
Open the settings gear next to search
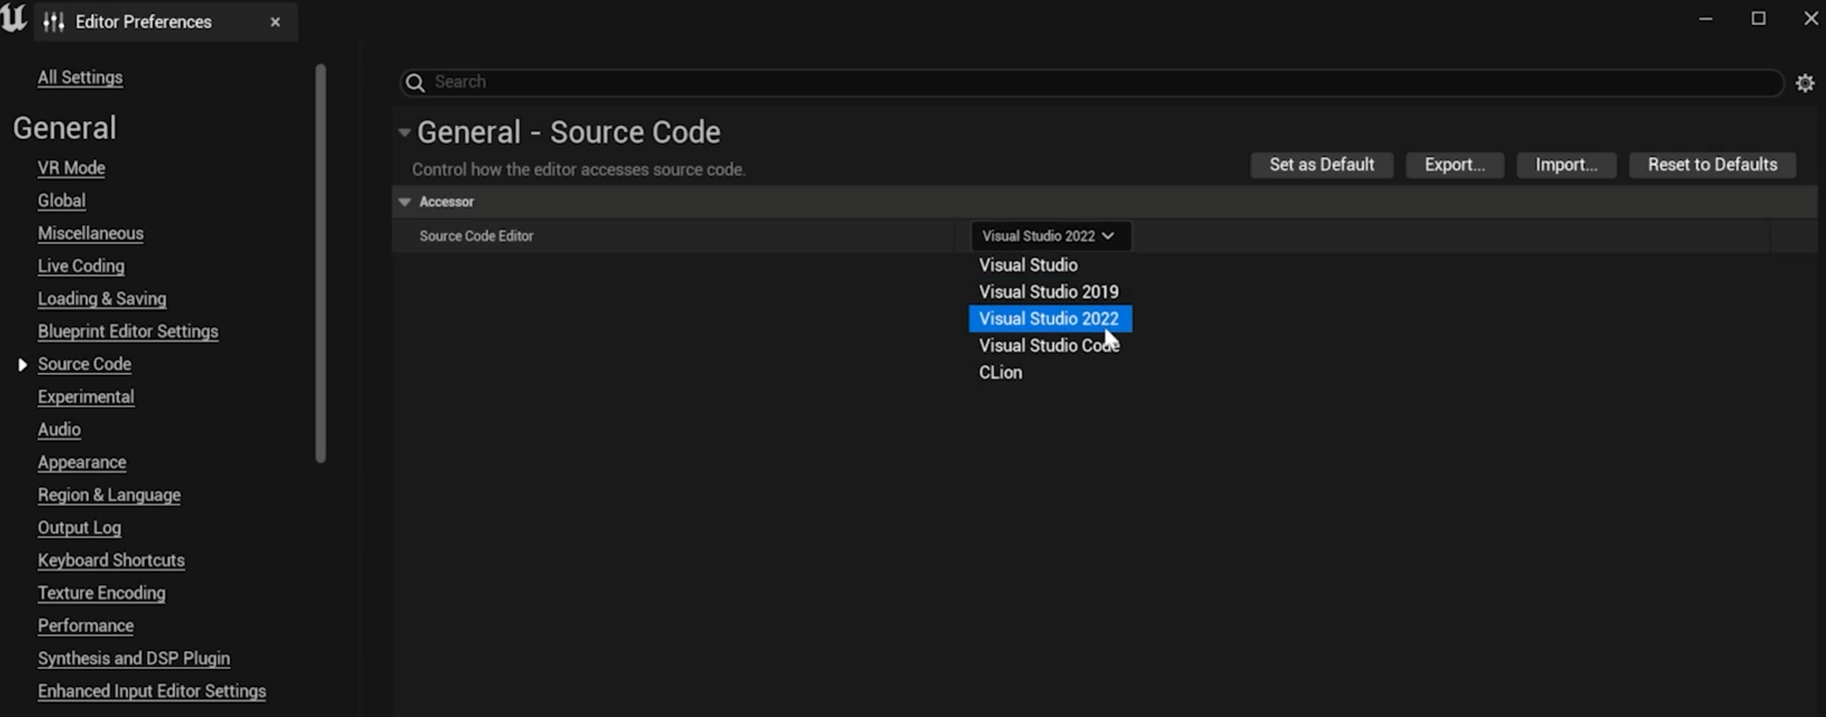click(x=1805, y=83)
